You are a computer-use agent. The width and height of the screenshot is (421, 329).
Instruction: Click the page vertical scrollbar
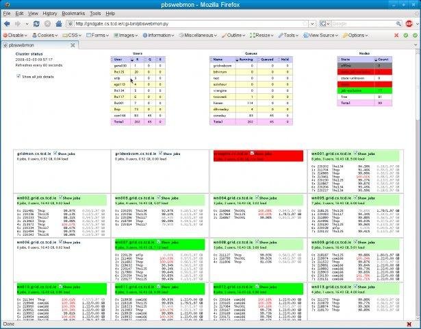pyautogui.click(x=418, y=184)
